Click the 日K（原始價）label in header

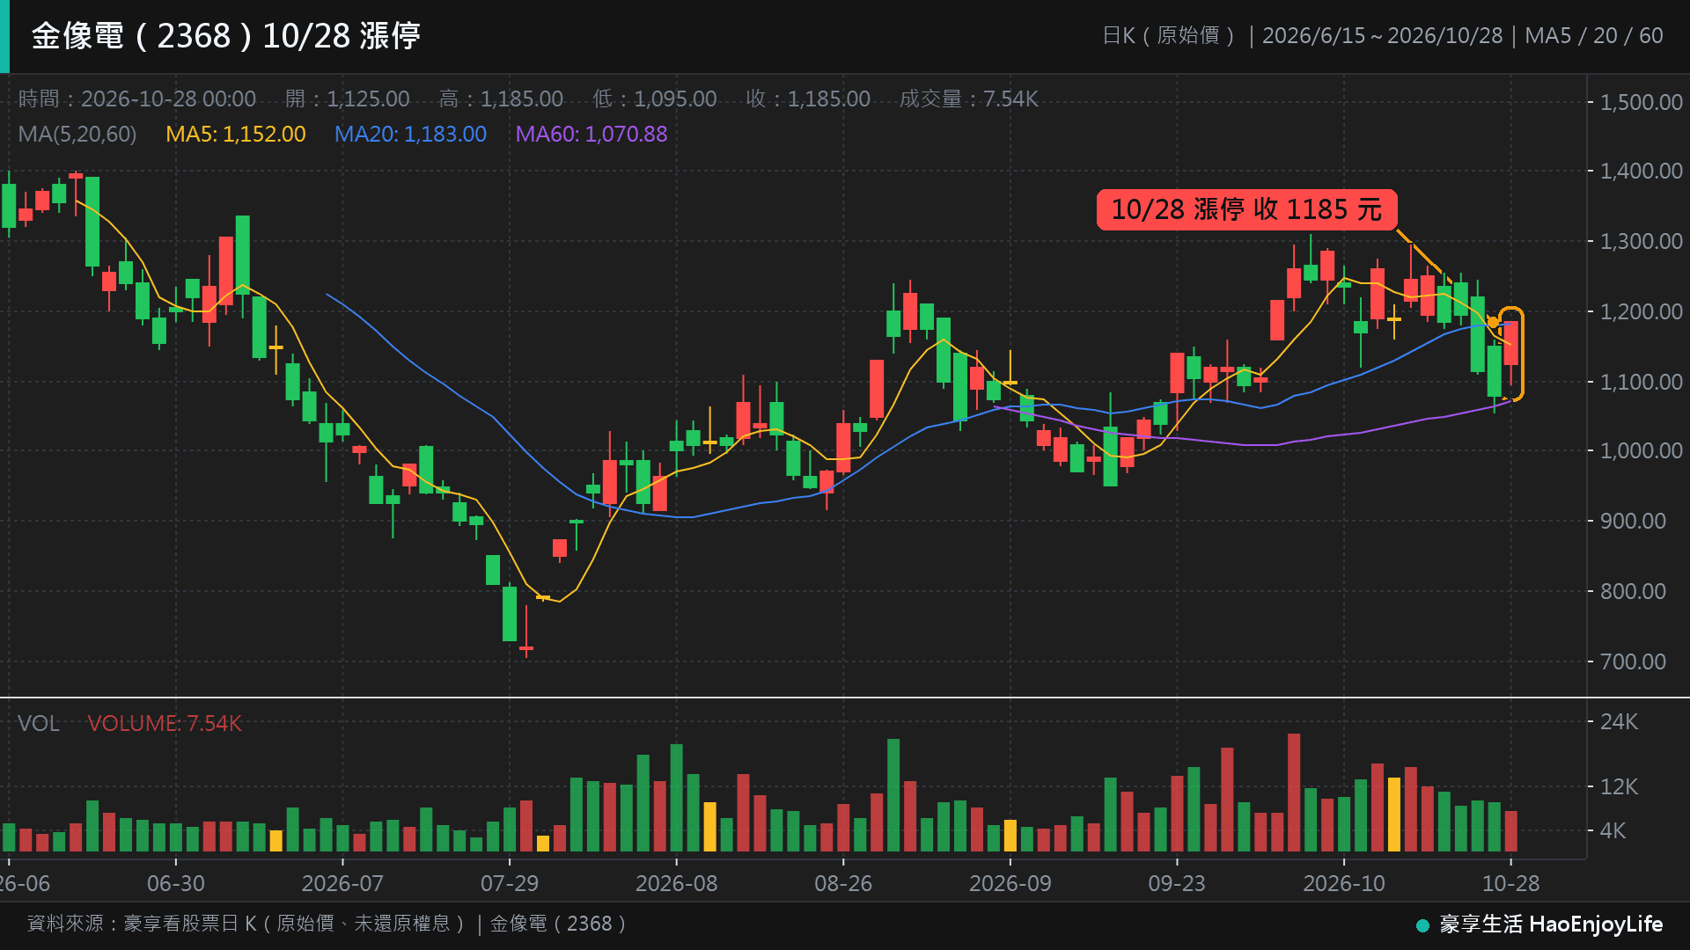point(1170,36)
